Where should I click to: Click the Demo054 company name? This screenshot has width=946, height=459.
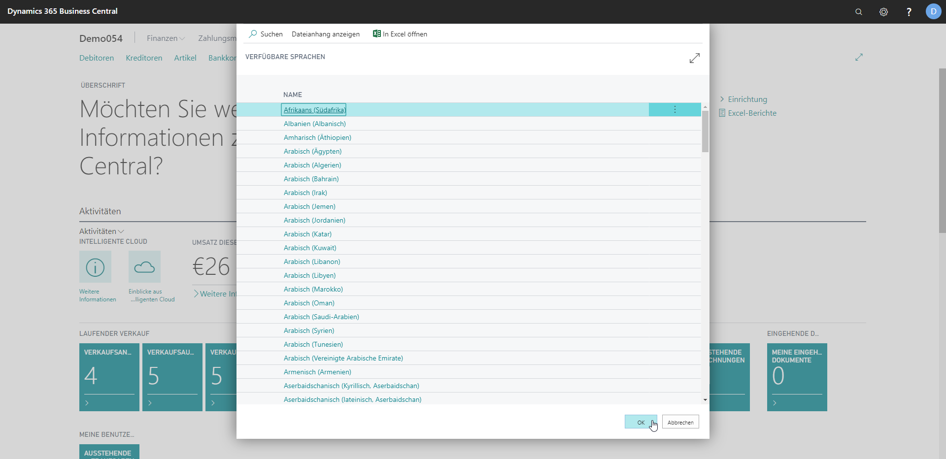(101, 38)
